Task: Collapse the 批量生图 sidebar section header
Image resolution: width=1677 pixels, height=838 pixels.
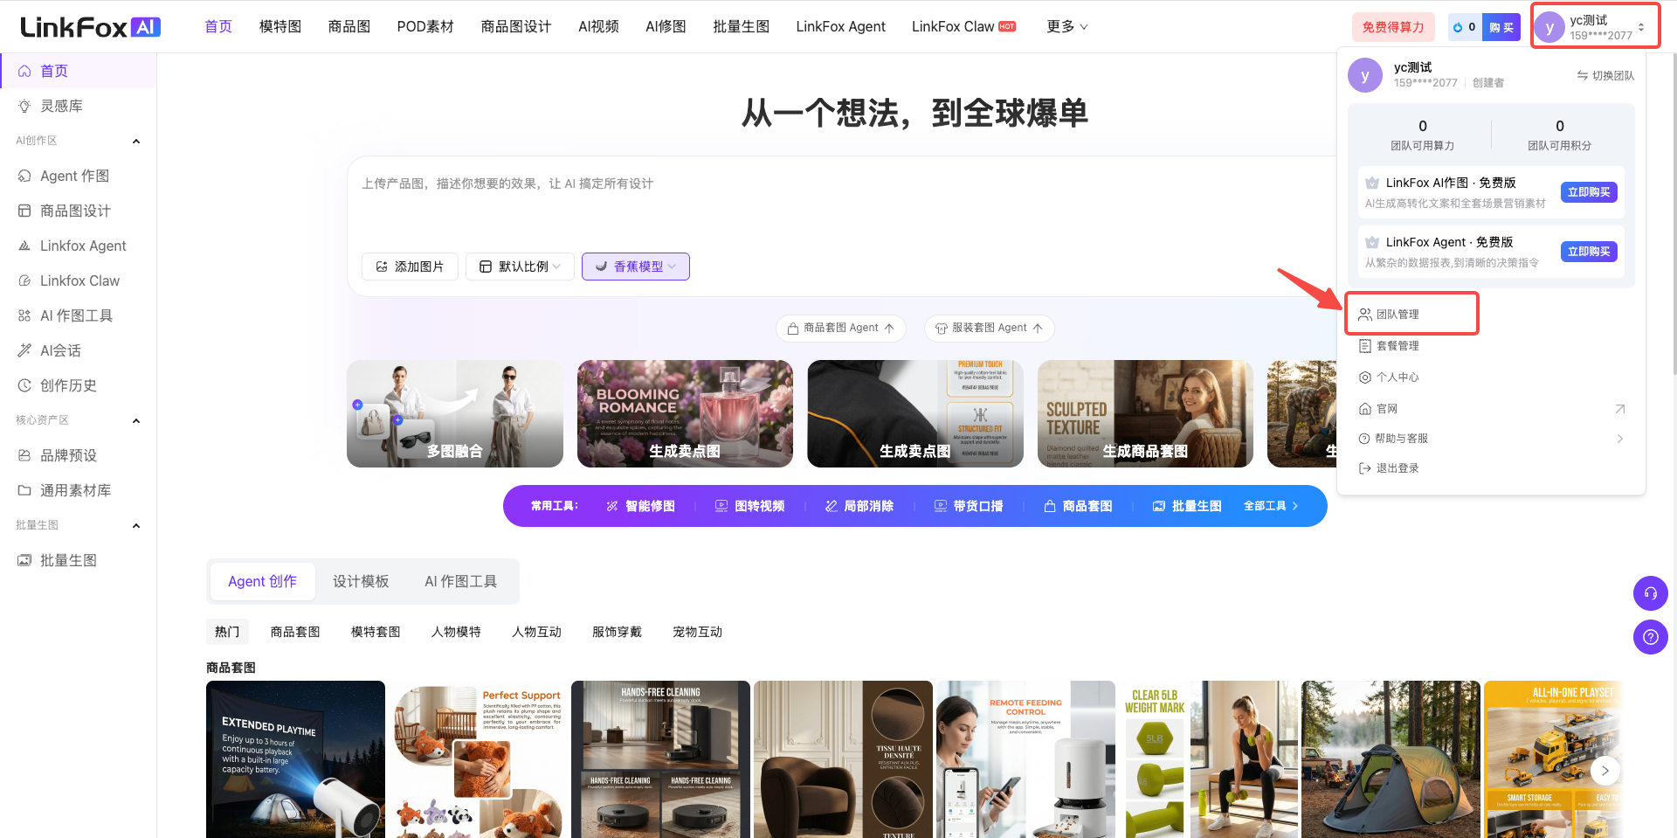Action: tap(136, 526)
